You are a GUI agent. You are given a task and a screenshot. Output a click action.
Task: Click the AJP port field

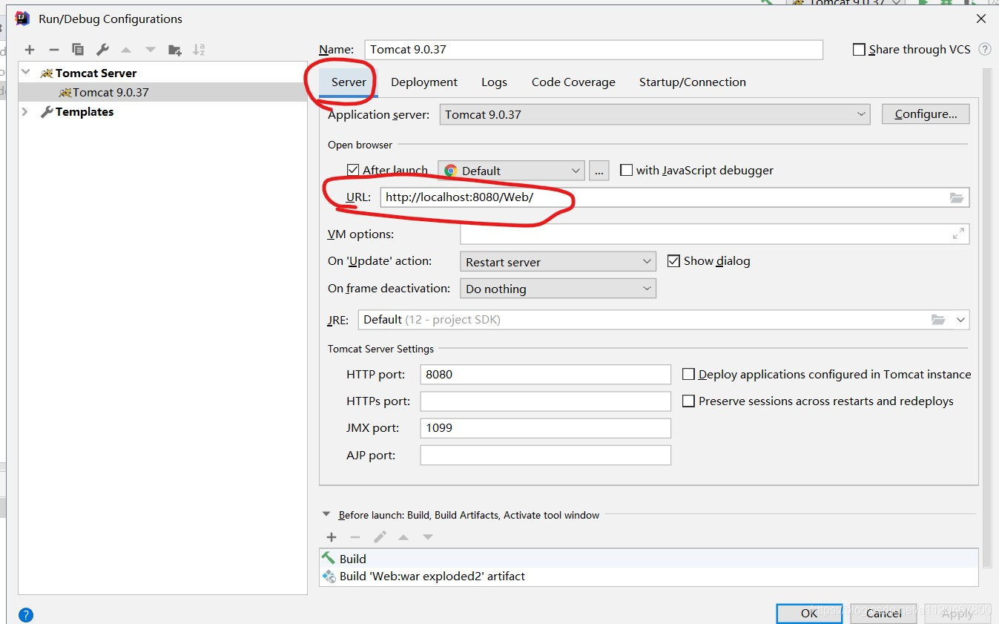(x=545, y=455)
